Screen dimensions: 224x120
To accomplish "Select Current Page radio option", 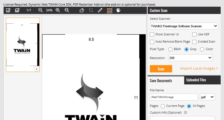I will click(x=163, y=106).
